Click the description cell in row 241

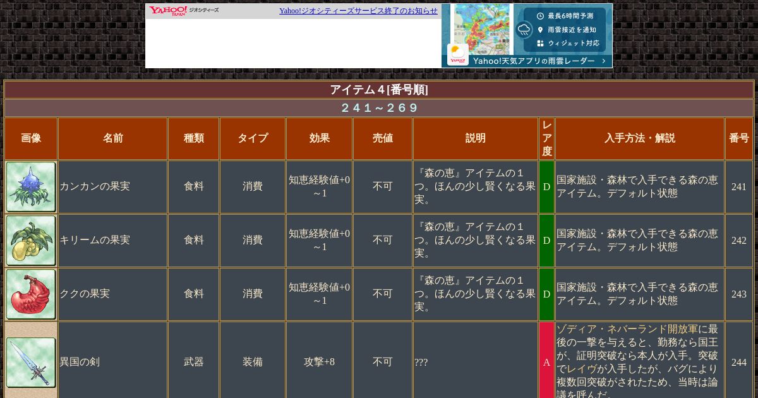(476, 187)
